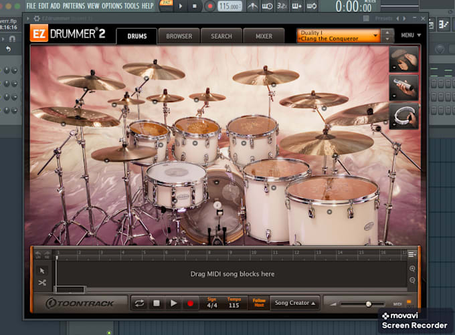455x335 pixels.
Task: Open FL Studio HELP menu
Action: click(x=147, y=6)
